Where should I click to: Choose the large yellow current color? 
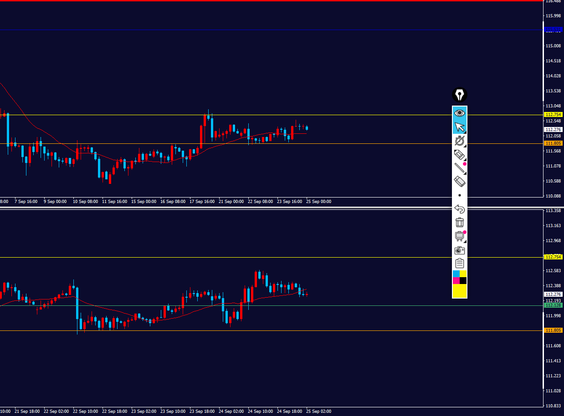click(460, 291)
